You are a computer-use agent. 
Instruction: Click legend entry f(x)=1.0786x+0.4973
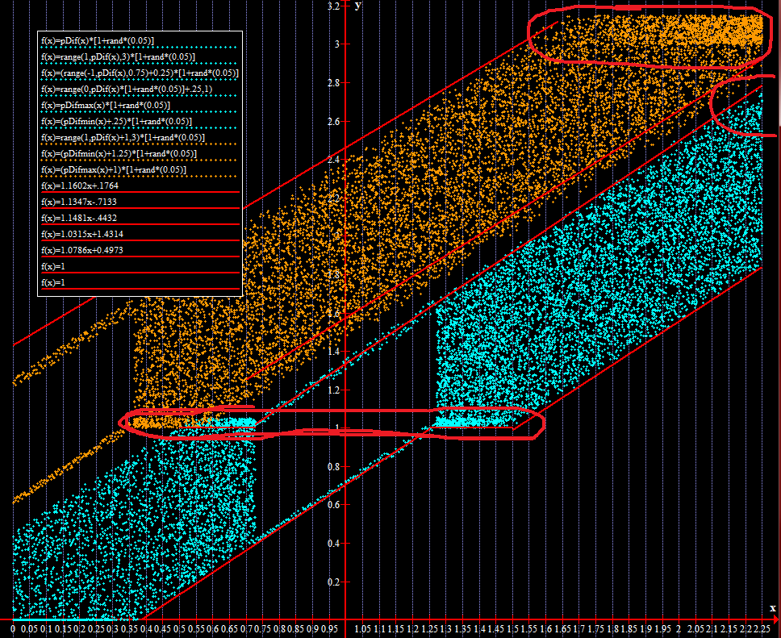tap(82, 250)
